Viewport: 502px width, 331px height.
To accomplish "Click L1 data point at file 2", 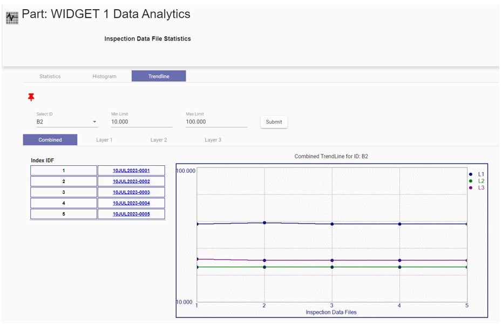I will [x=264, y=222].
